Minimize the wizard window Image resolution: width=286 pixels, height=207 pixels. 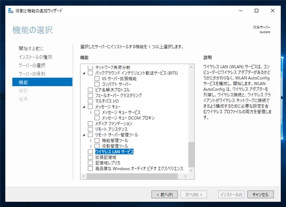pyautogui.click(x=241, y=11)
